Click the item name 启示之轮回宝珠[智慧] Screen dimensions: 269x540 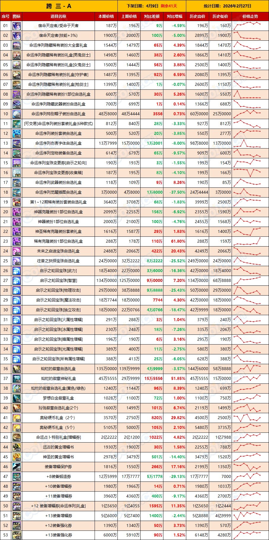click(58, 281)
